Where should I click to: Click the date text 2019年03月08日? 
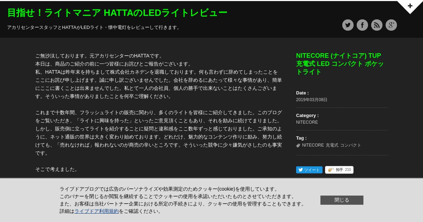pos(312,100)
